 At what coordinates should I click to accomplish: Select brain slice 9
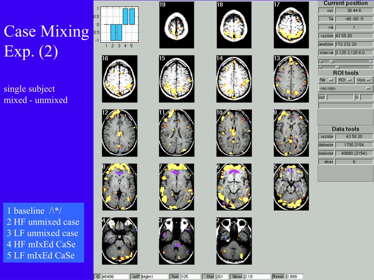291,133
